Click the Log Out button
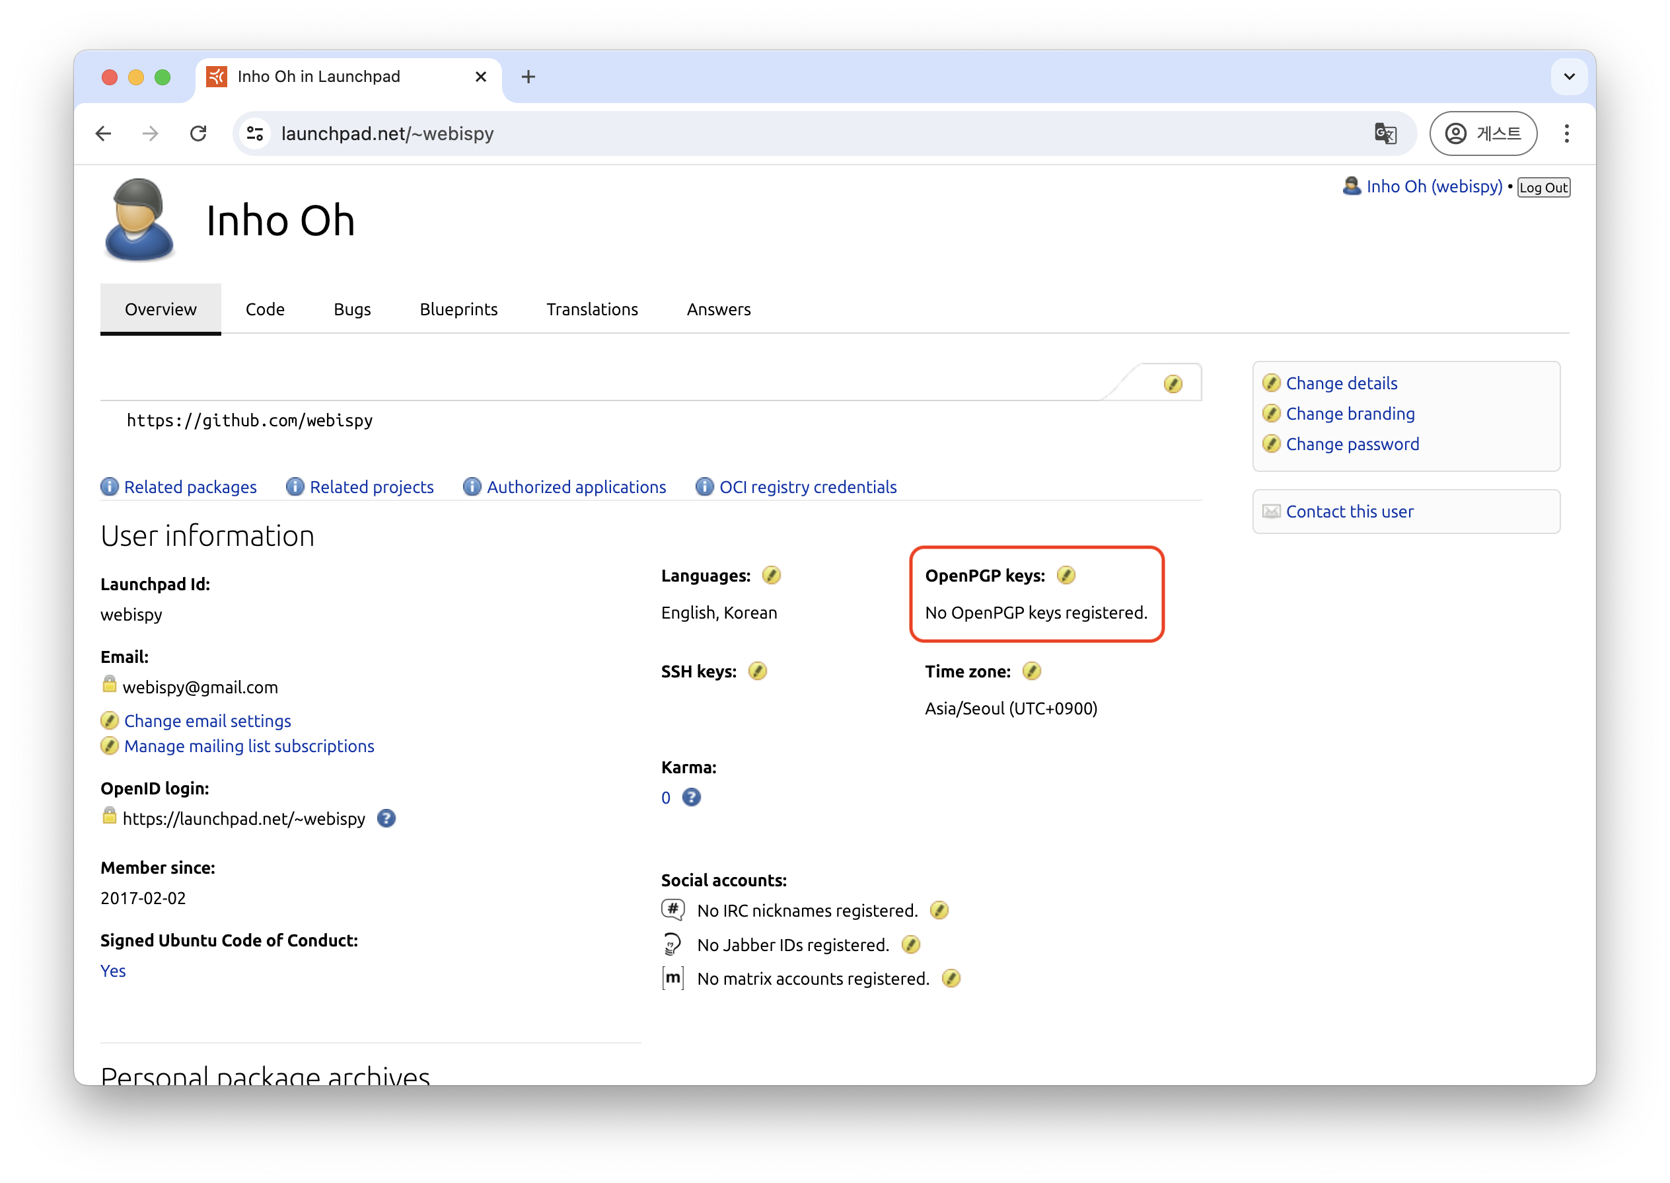The image size is (1670, 1183). pos(1543,187)
